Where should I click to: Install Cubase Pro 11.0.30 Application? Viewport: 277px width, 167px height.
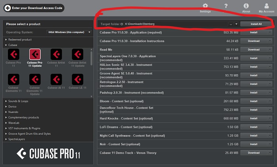pos(254,32)
